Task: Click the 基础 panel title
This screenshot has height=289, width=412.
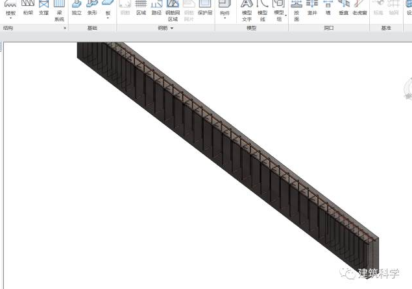Action: click(x=92, y=28)
